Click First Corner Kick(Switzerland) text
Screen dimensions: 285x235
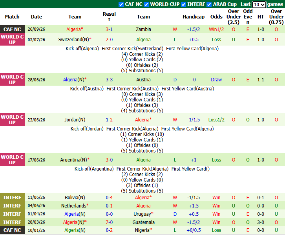(133, 49)
